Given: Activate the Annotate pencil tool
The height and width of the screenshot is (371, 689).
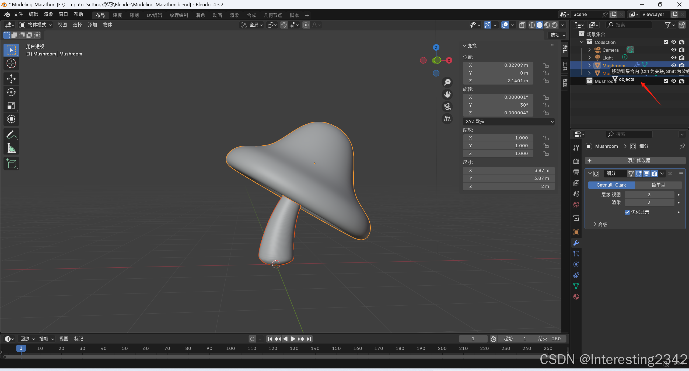Looking at the screenshot, I should (11, 135).
